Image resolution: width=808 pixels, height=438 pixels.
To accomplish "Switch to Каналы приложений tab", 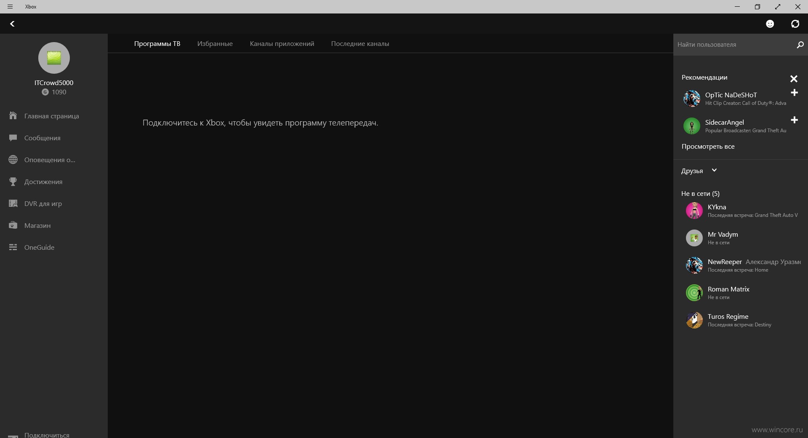I will coord(282,43).
